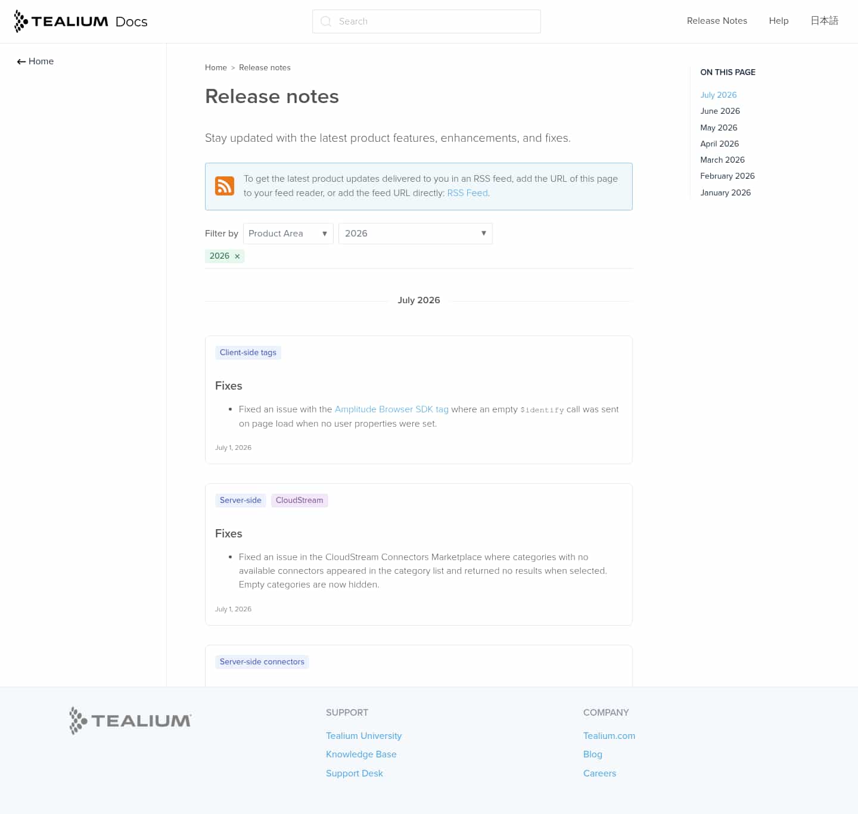858x814 pixels.
Task: Click Release notes breadcrumb
Action: [x=265, y=67]
